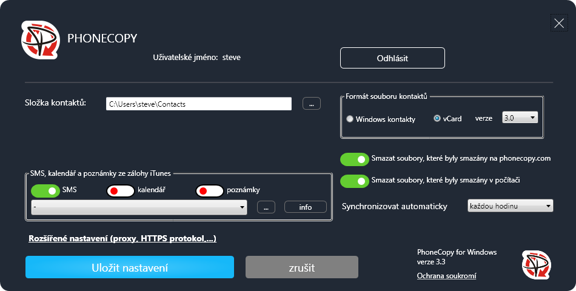Toggle deleting files removed on the computer
The width and height of the screenshot is (576, 291).
(354, 181)
